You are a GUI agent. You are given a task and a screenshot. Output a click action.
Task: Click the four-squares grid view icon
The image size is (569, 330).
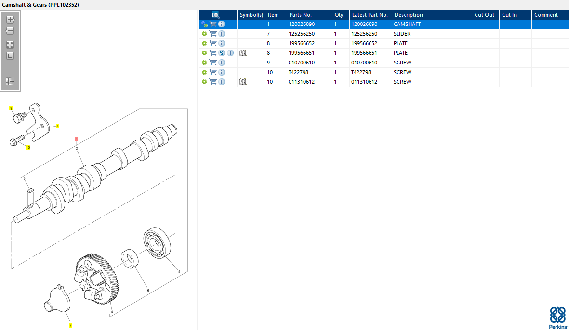10,44
